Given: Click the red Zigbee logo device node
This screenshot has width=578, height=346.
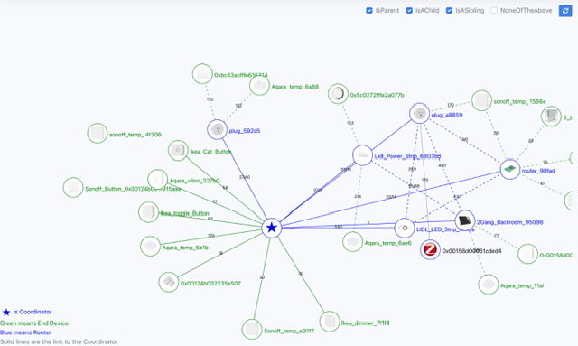Looking at the screenshot, I should pos(430,249).
